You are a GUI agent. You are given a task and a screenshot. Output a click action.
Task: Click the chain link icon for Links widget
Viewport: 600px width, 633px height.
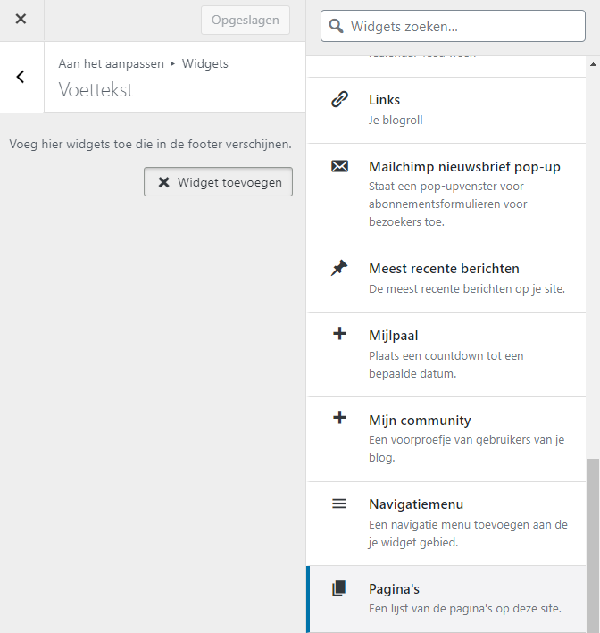pyautogui.click(x=339, y=99)
